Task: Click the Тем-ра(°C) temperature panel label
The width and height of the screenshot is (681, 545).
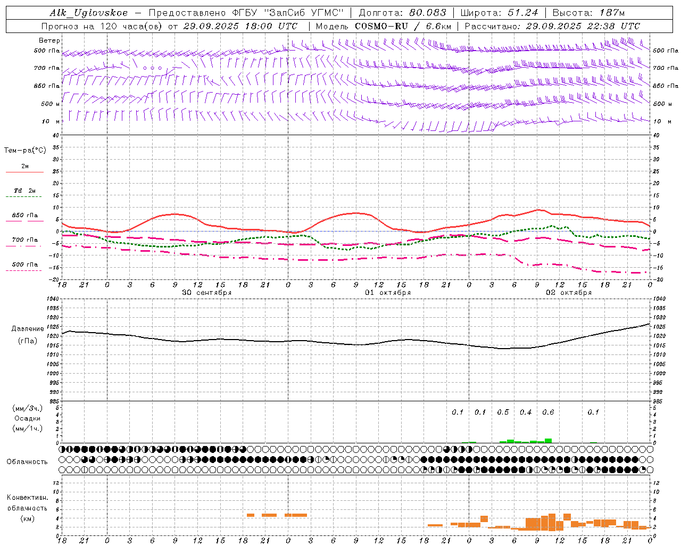Action: 25,151
